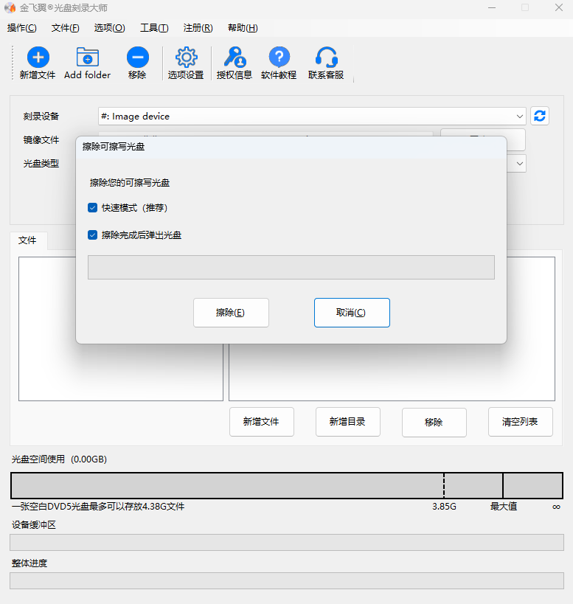Screen dimensions: 573x604
Task: Click 联系客服 headset support icon
Action: (326, 58)
